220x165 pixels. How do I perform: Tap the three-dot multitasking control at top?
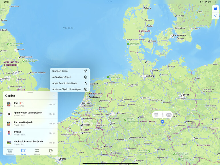coord(110,2)
